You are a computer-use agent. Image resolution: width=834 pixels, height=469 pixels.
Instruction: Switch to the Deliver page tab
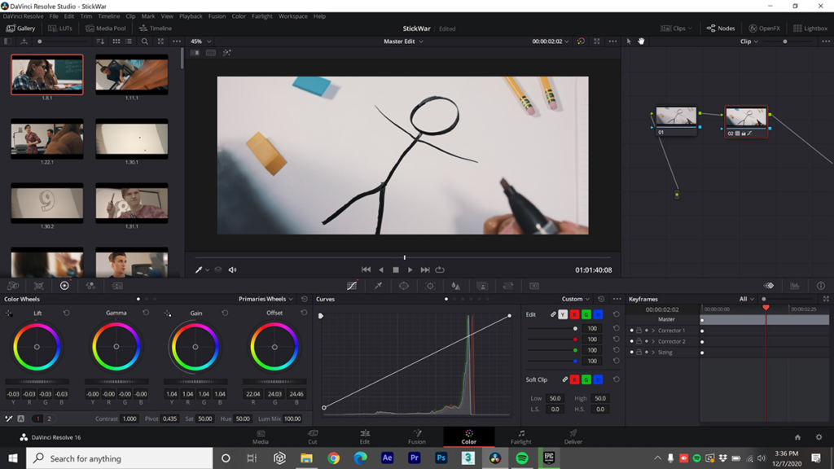tap(573, 436)
